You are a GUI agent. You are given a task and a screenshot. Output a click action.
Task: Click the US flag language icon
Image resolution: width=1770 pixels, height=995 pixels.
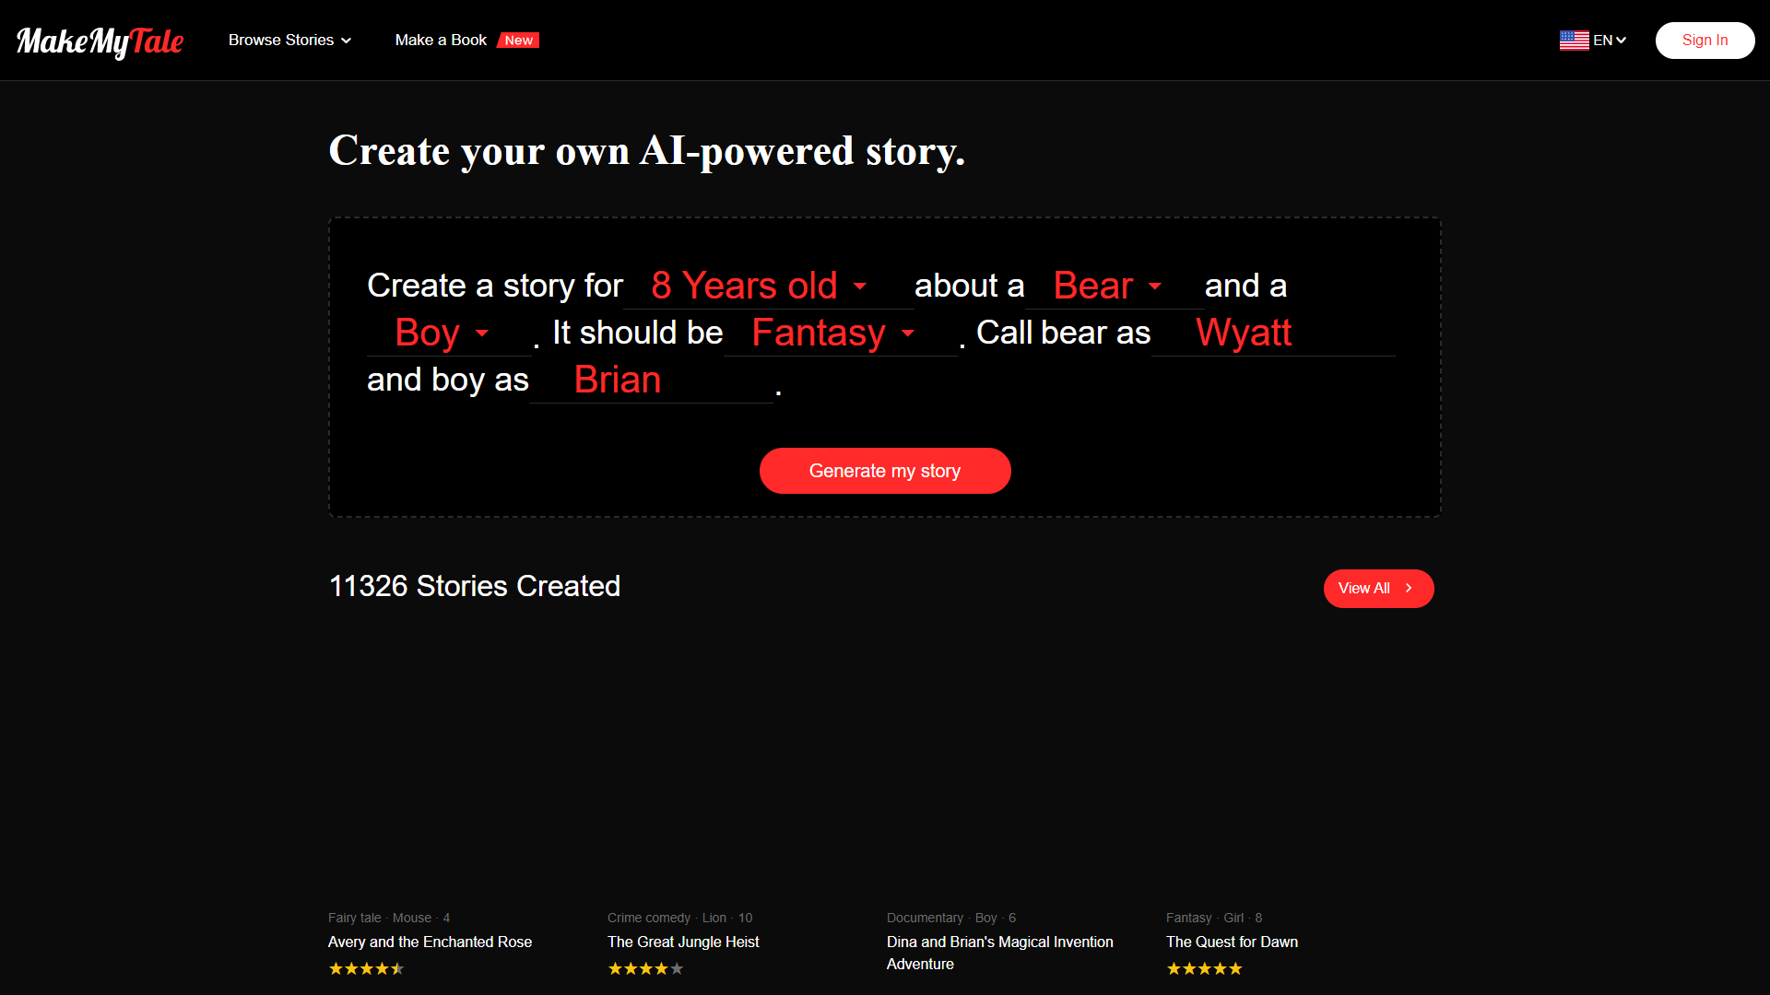coord(1574,41)
